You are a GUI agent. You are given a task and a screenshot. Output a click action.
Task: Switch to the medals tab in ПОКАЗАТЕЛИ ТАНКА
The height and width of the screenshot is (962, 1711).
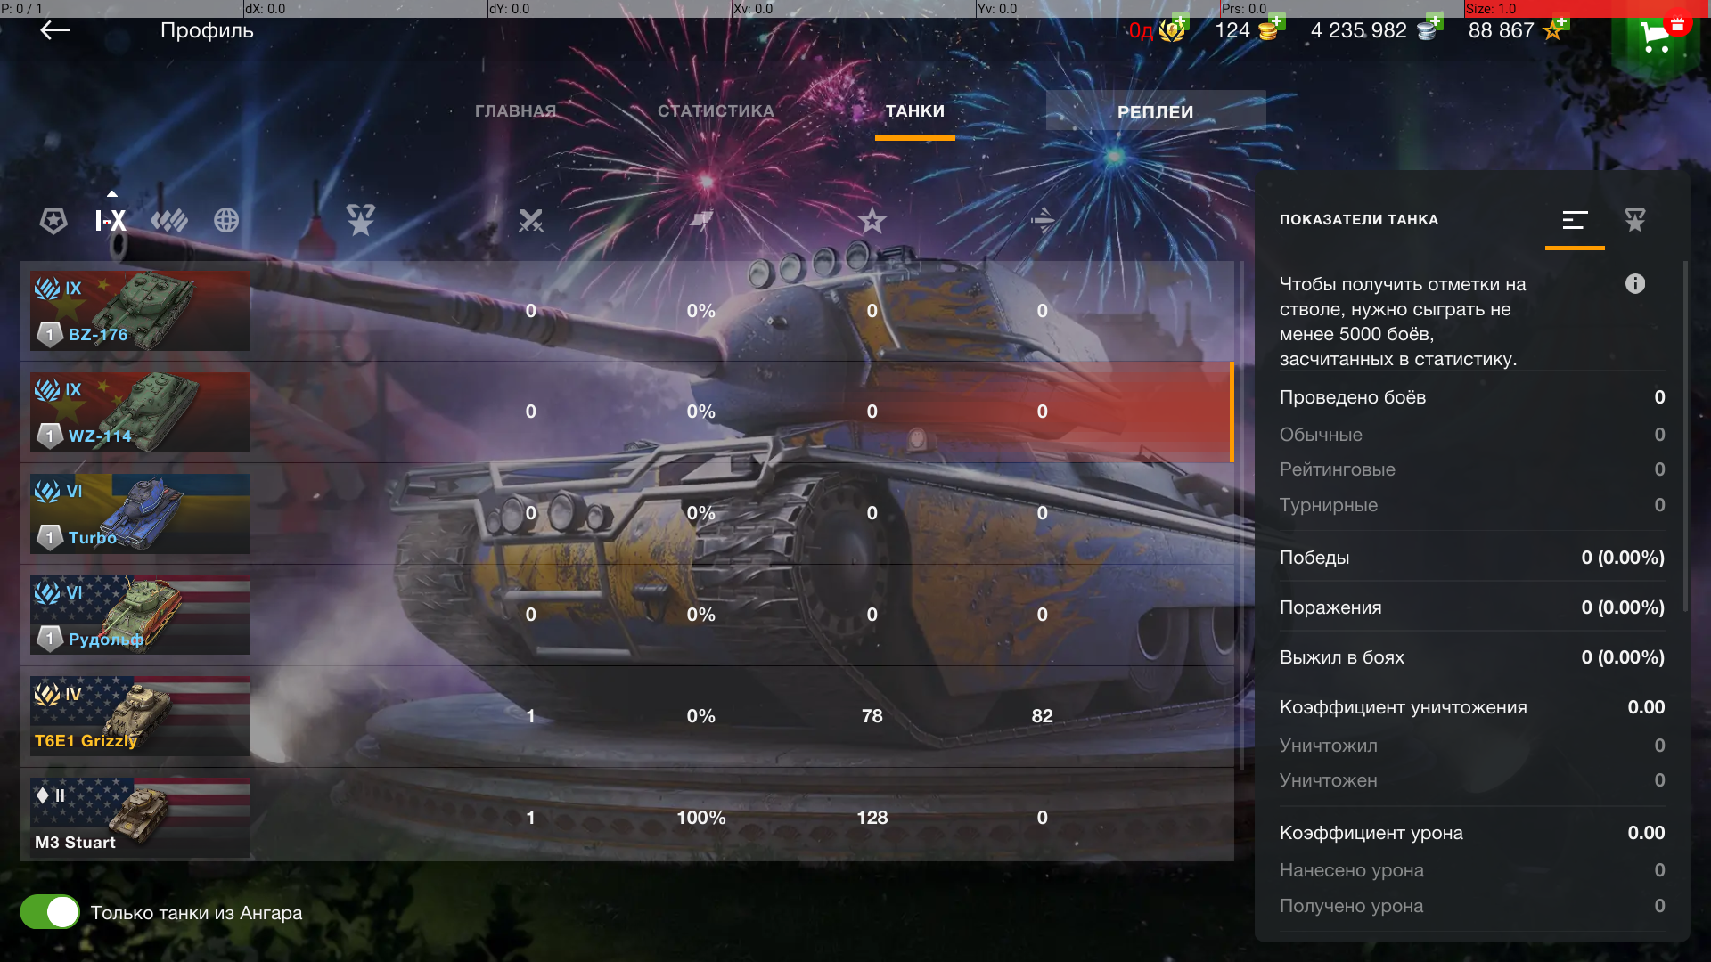(1635, 220)
